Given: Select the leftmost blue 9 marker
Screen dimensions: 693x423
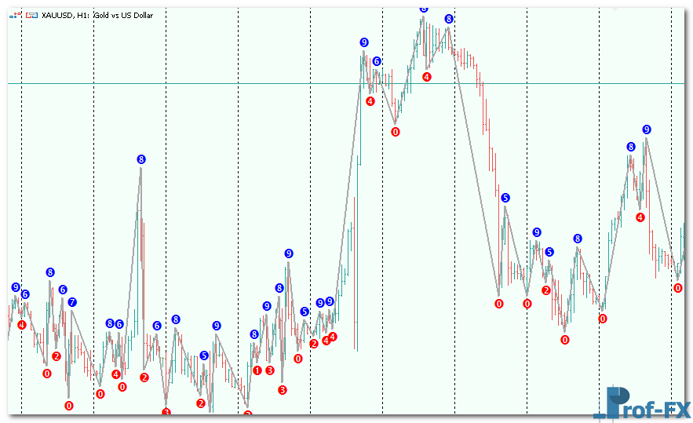Looking at the screenshot, I should [x=16, y=287].
